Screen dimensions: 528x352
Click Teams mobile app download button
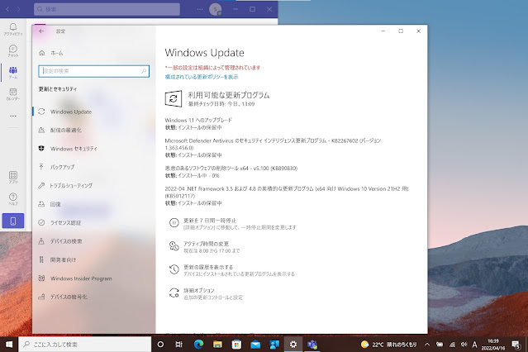coord(13,221)
